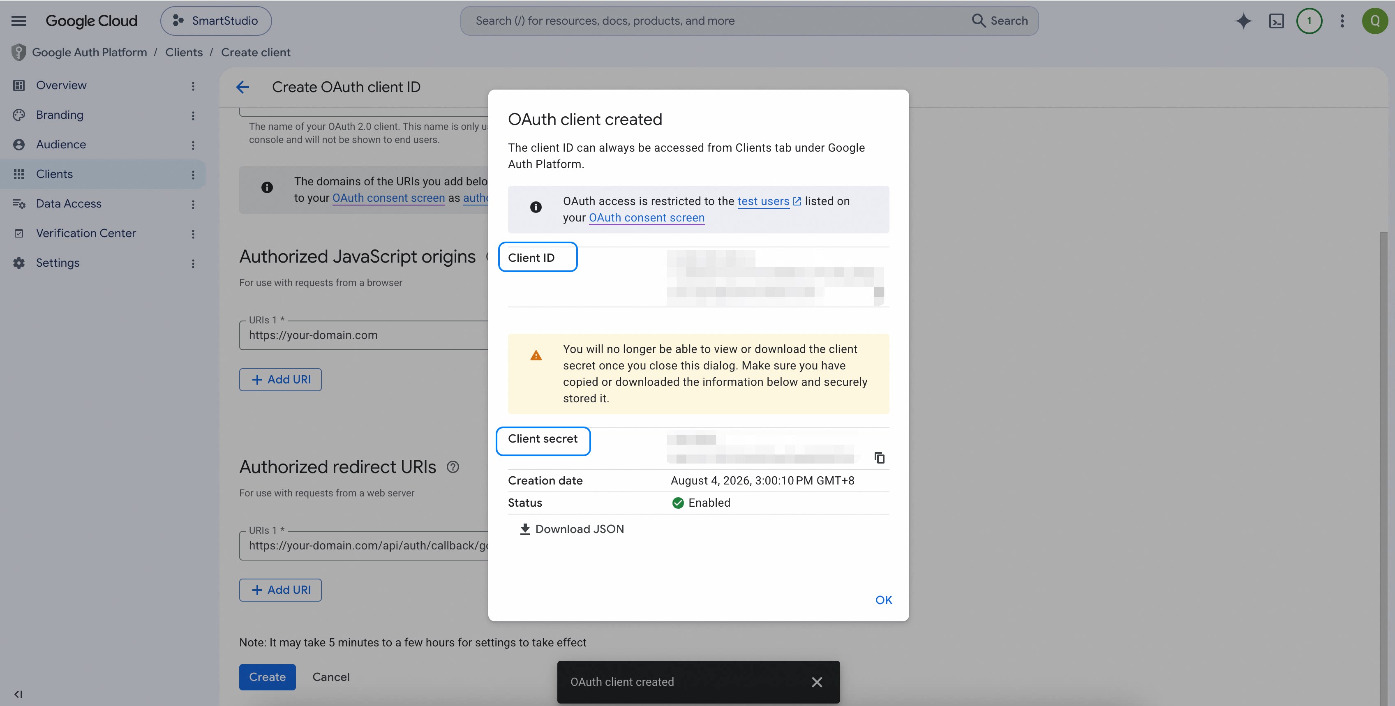Activate Cloud Shell terminal icon

[x=1276, y=21]
